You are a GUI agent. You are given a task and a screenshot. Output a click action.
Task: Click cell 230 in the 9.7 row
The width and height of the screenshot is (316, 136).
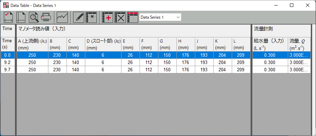[x=57, y=70]
